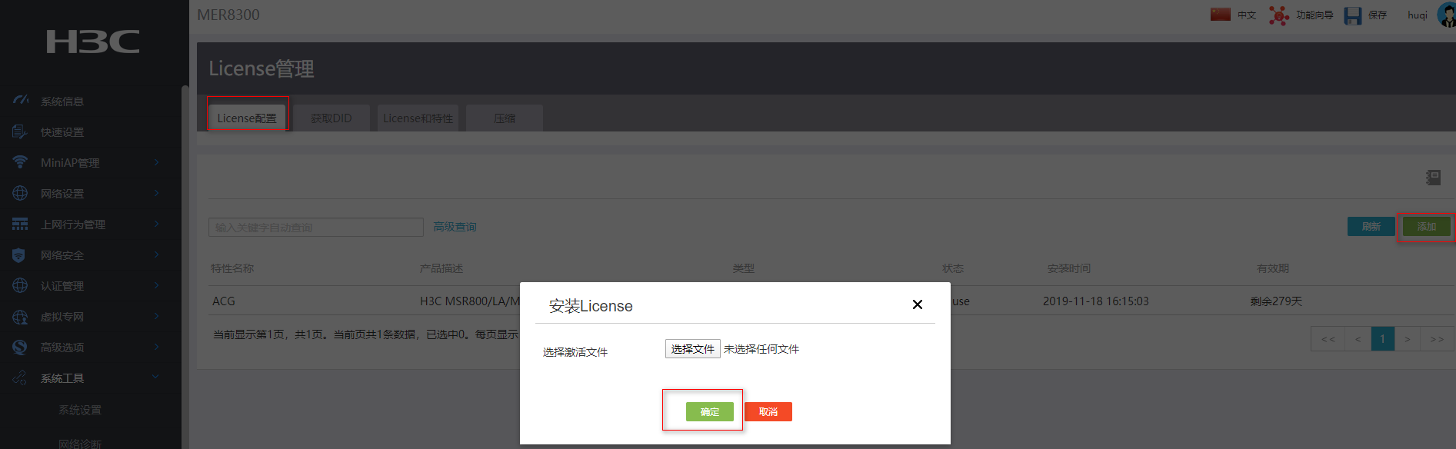Close the 安装License dialog with X
Image resolution: width=1456 pixels, height=449 pixels.
[917, 304]
